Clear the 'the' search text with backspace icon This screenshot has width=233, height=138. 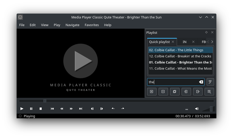coord(201,82)
